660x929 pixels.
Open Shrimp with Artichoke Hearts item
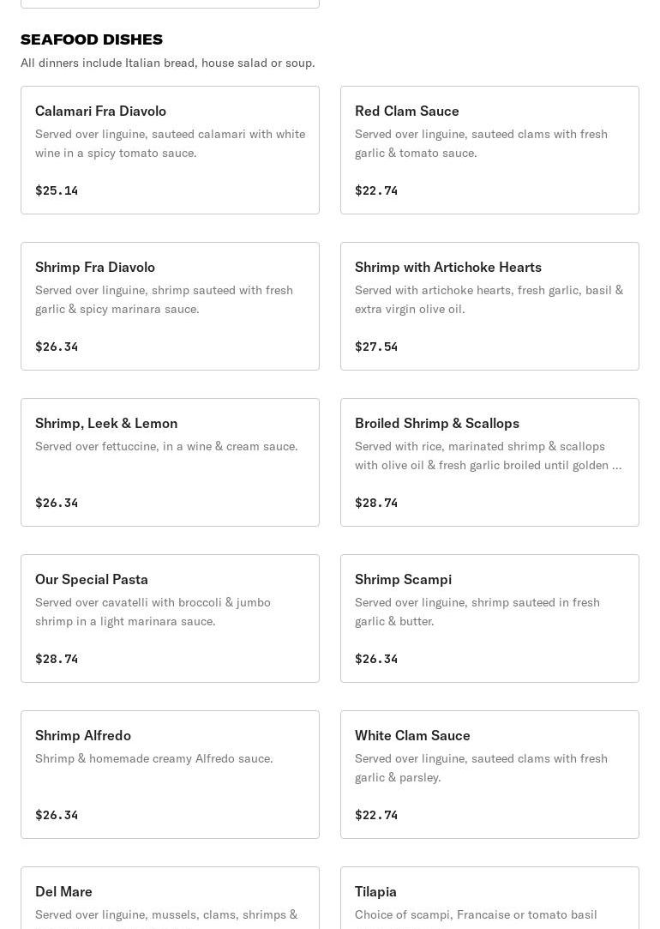click(x=489, y=306)
